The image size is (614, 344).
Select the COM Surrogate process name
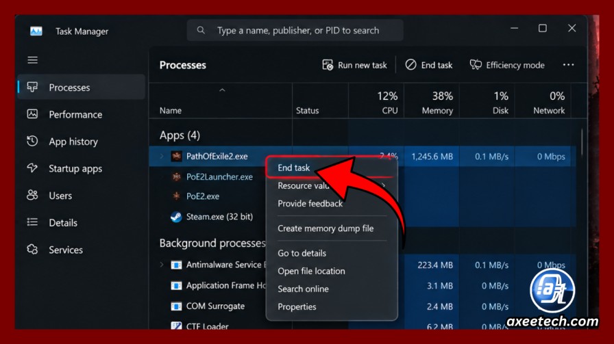coord(215,306)
